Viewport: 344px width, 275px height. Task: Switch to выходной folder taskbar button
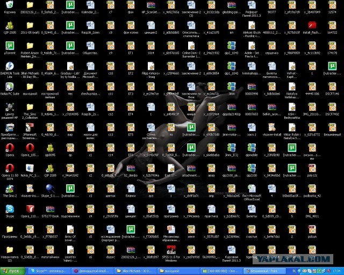180,271
